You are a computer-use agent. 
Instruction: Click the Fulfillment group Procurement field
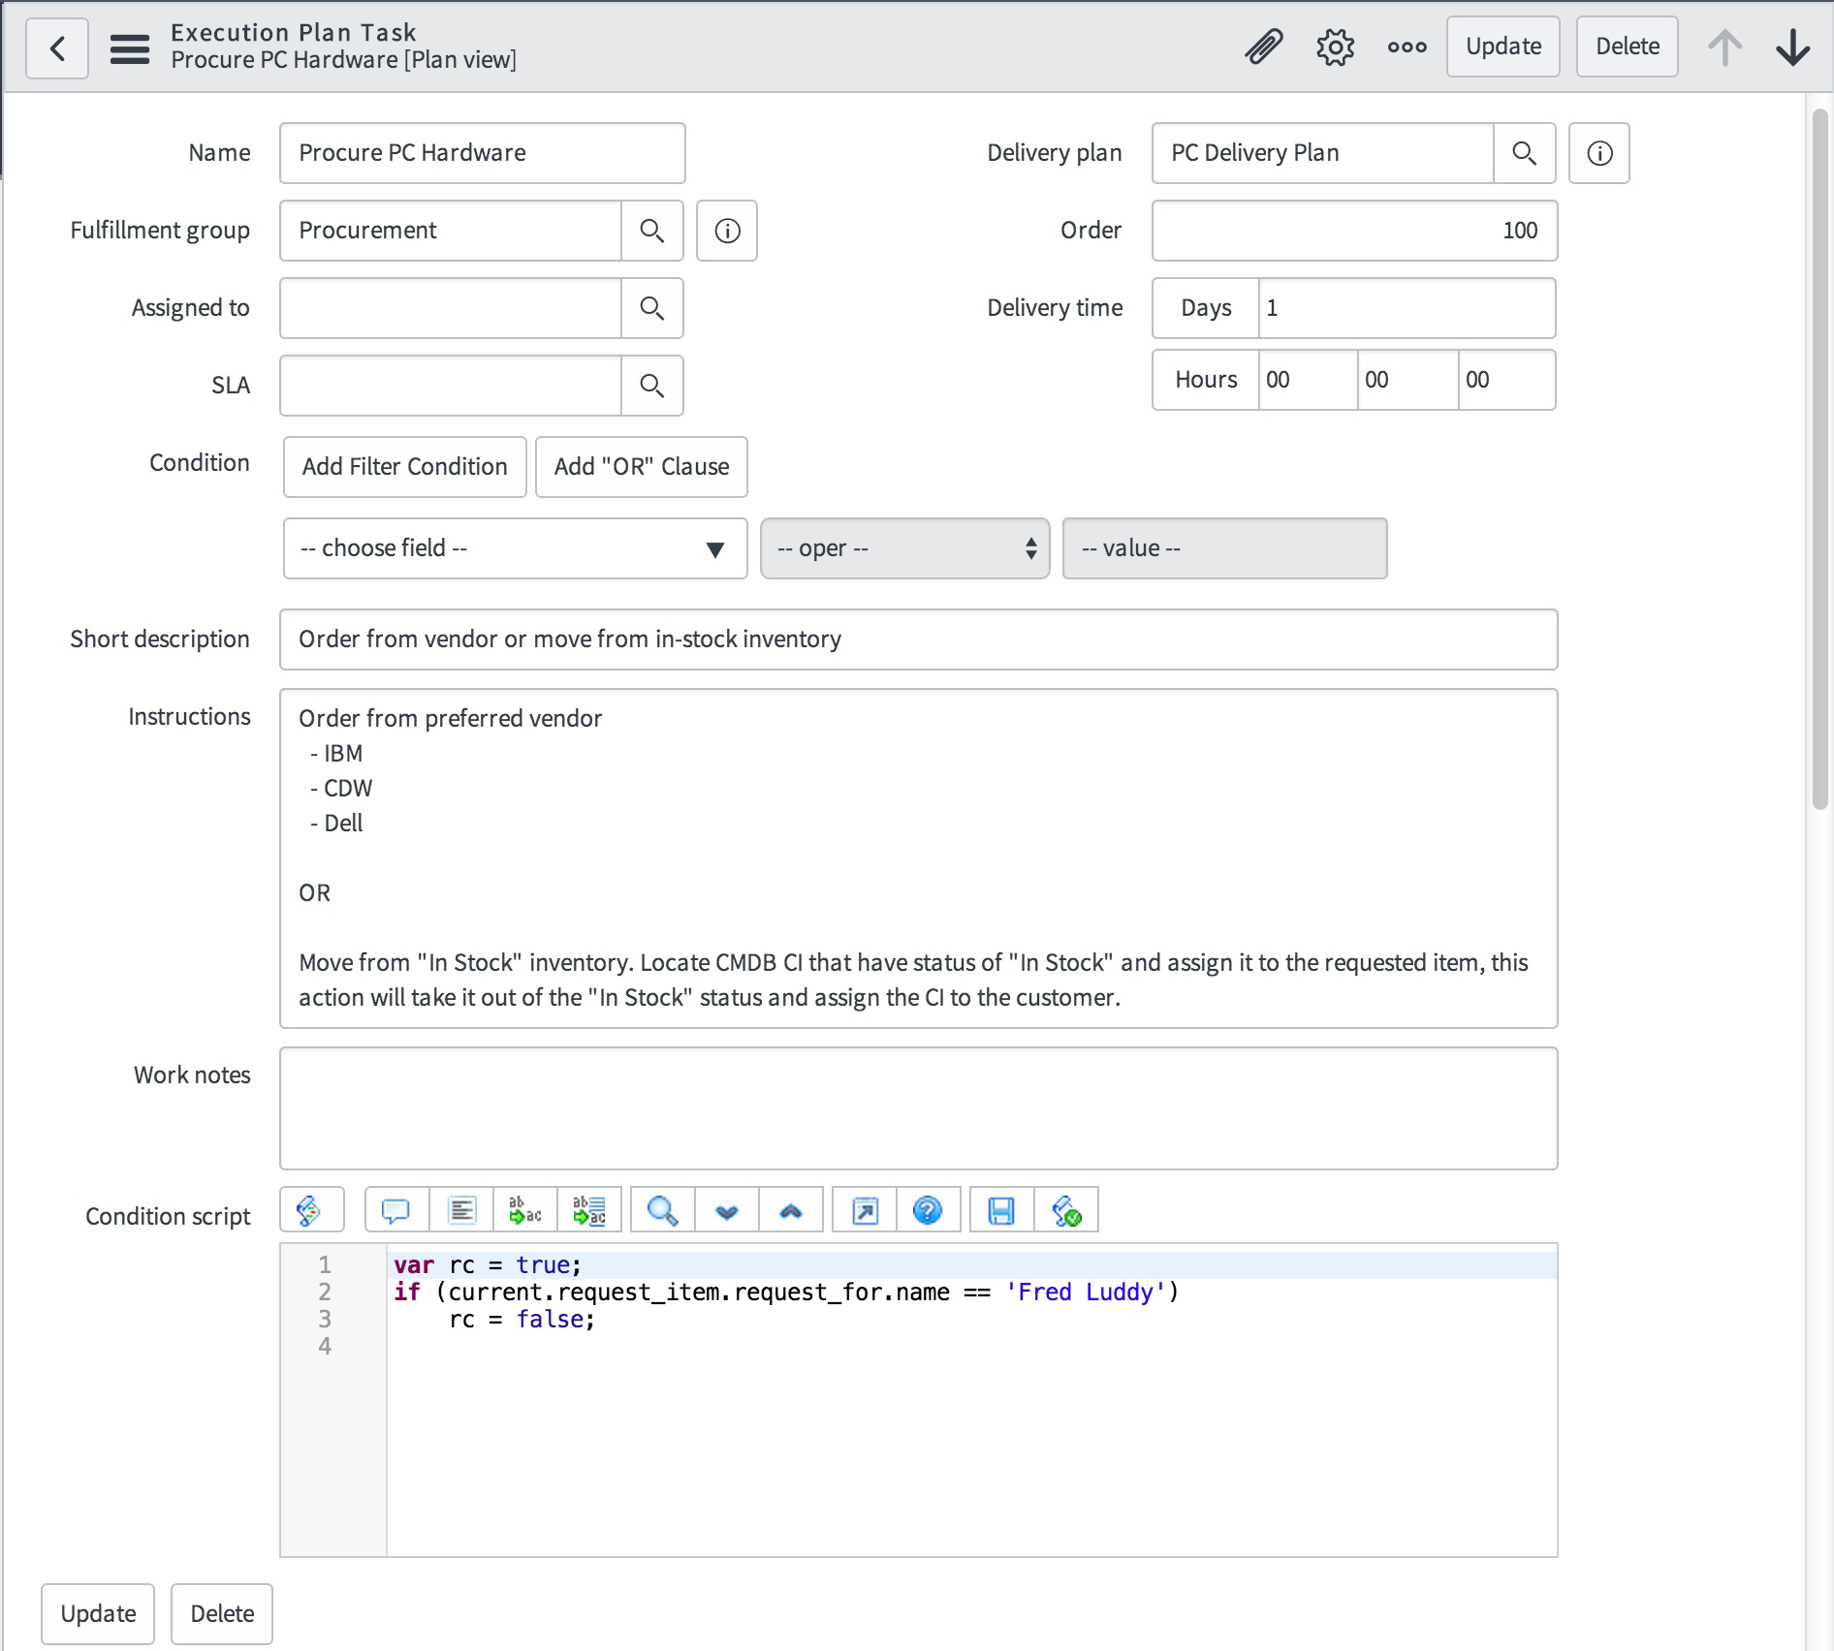pyautogui.click(x=451, y=231)
